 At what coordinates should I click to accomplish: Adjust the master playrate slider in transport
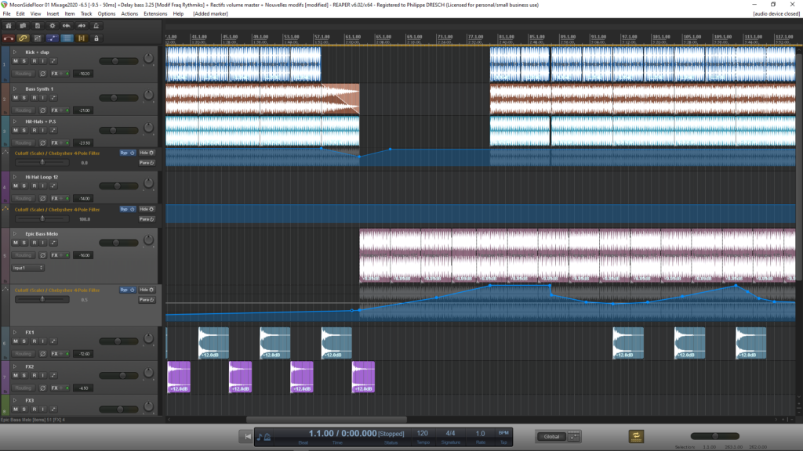coord(715,436)
